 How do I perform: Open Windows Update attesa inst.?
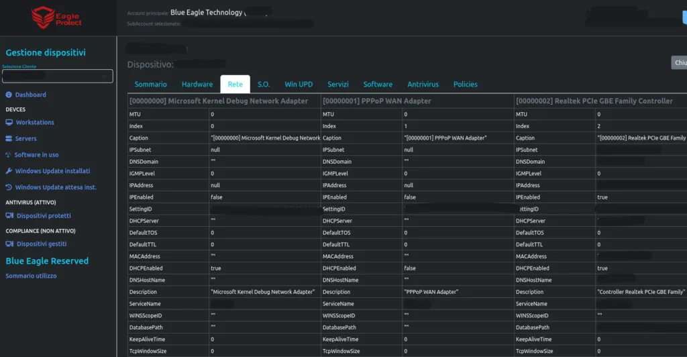pyautogui.click(x=56, y=187)
